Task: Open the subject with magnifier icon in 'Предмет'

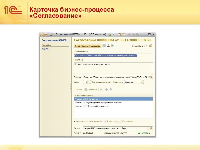Action: coord(151,77)
